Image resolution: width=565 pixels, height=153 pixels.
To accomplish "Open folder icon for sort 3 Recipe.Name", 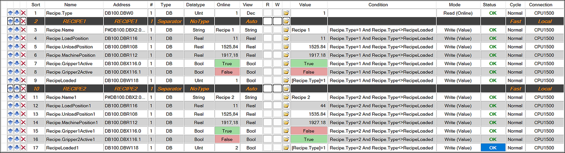I will point(286,30).
